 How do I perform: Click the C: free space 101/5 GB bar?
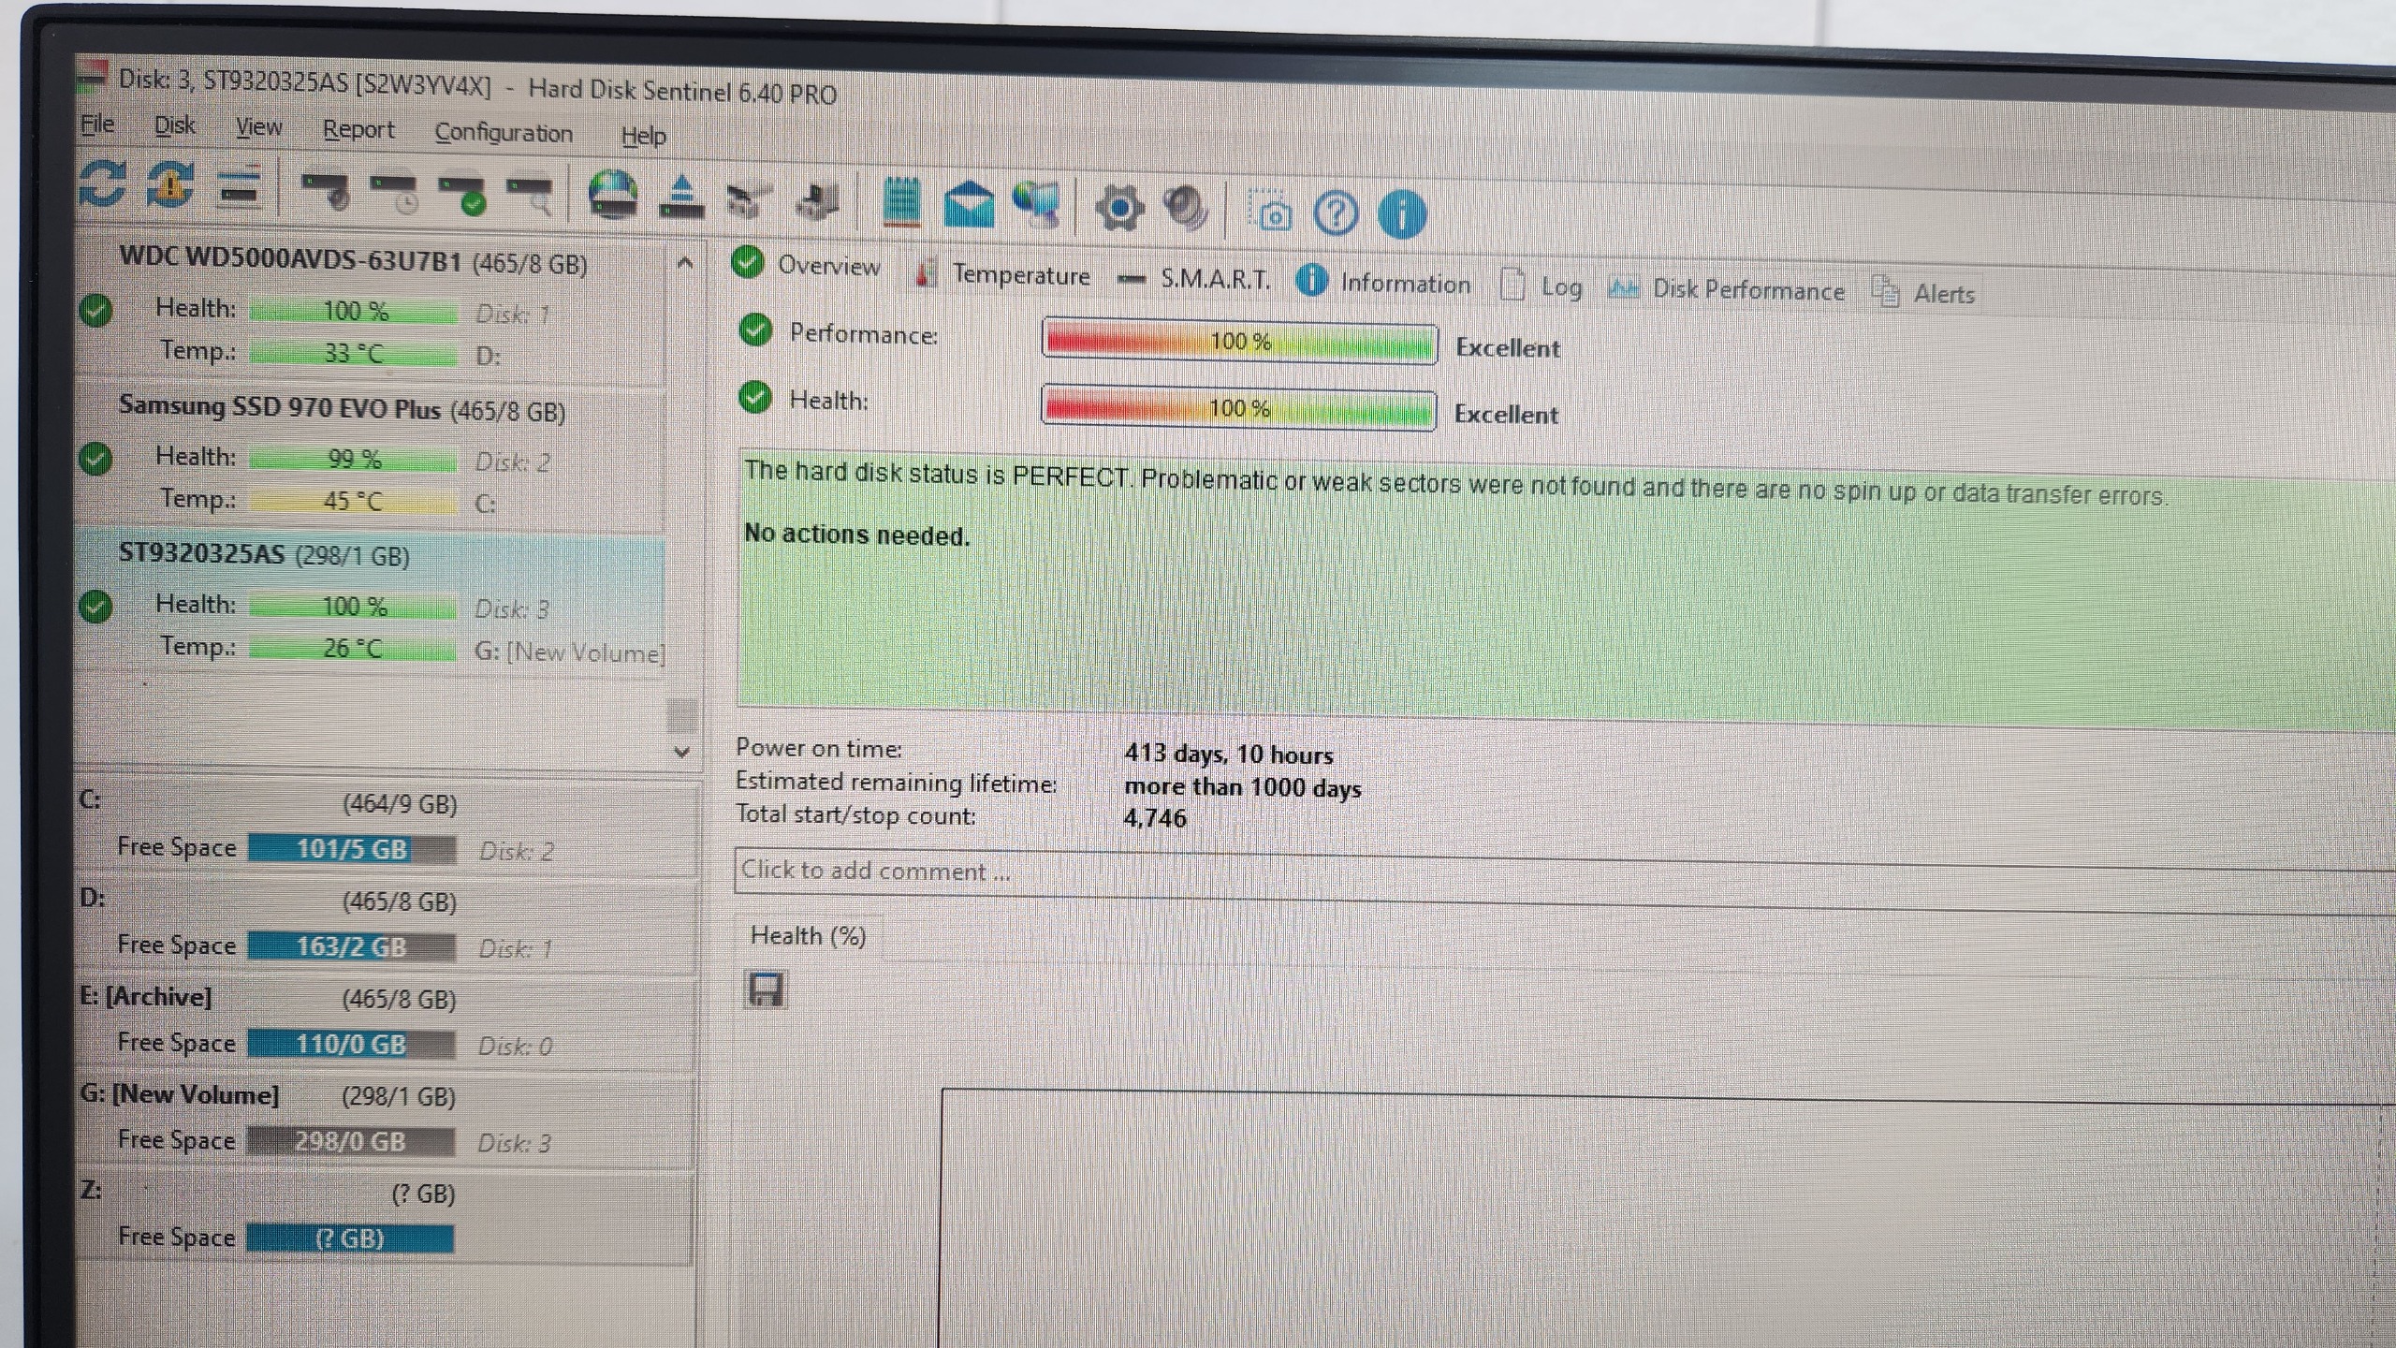[x=352, y=849]
